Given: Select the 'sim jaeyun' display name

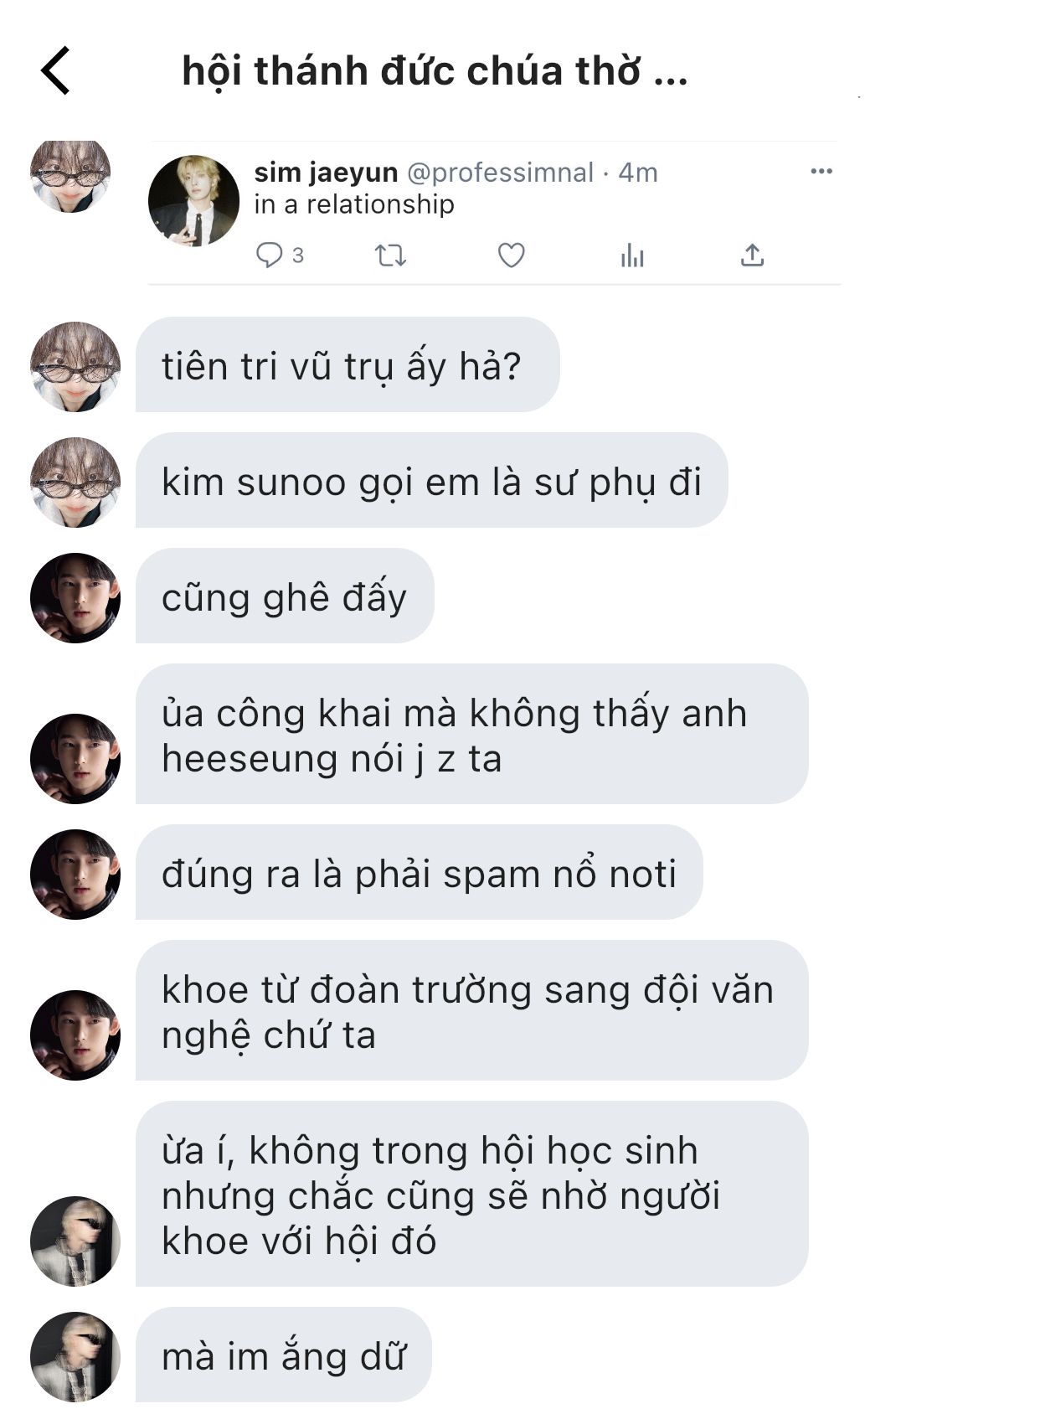Looking at the screenshot, I should [x=326, y=173].
